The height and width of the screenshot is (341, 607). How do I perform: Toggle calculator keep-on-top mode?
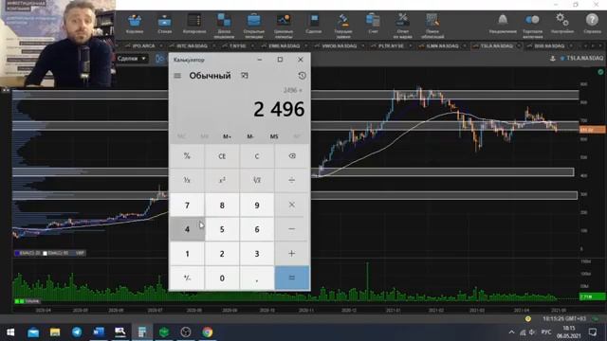click(245, 76)
